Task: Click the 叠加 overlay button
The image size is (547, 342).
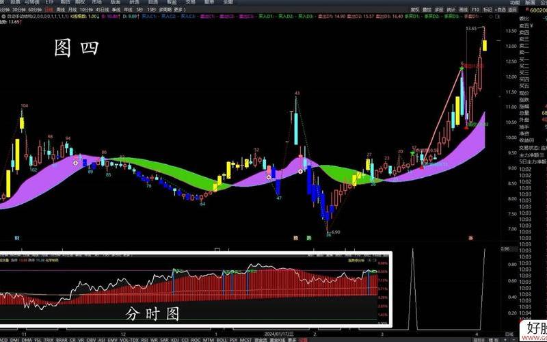Action: click(427, 10)
